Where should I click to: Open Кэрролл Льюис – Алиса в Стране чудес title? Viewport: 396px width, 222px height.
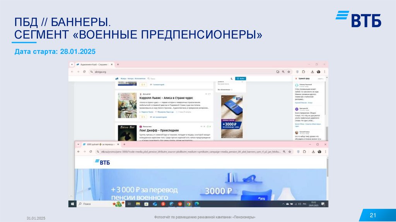166,98
